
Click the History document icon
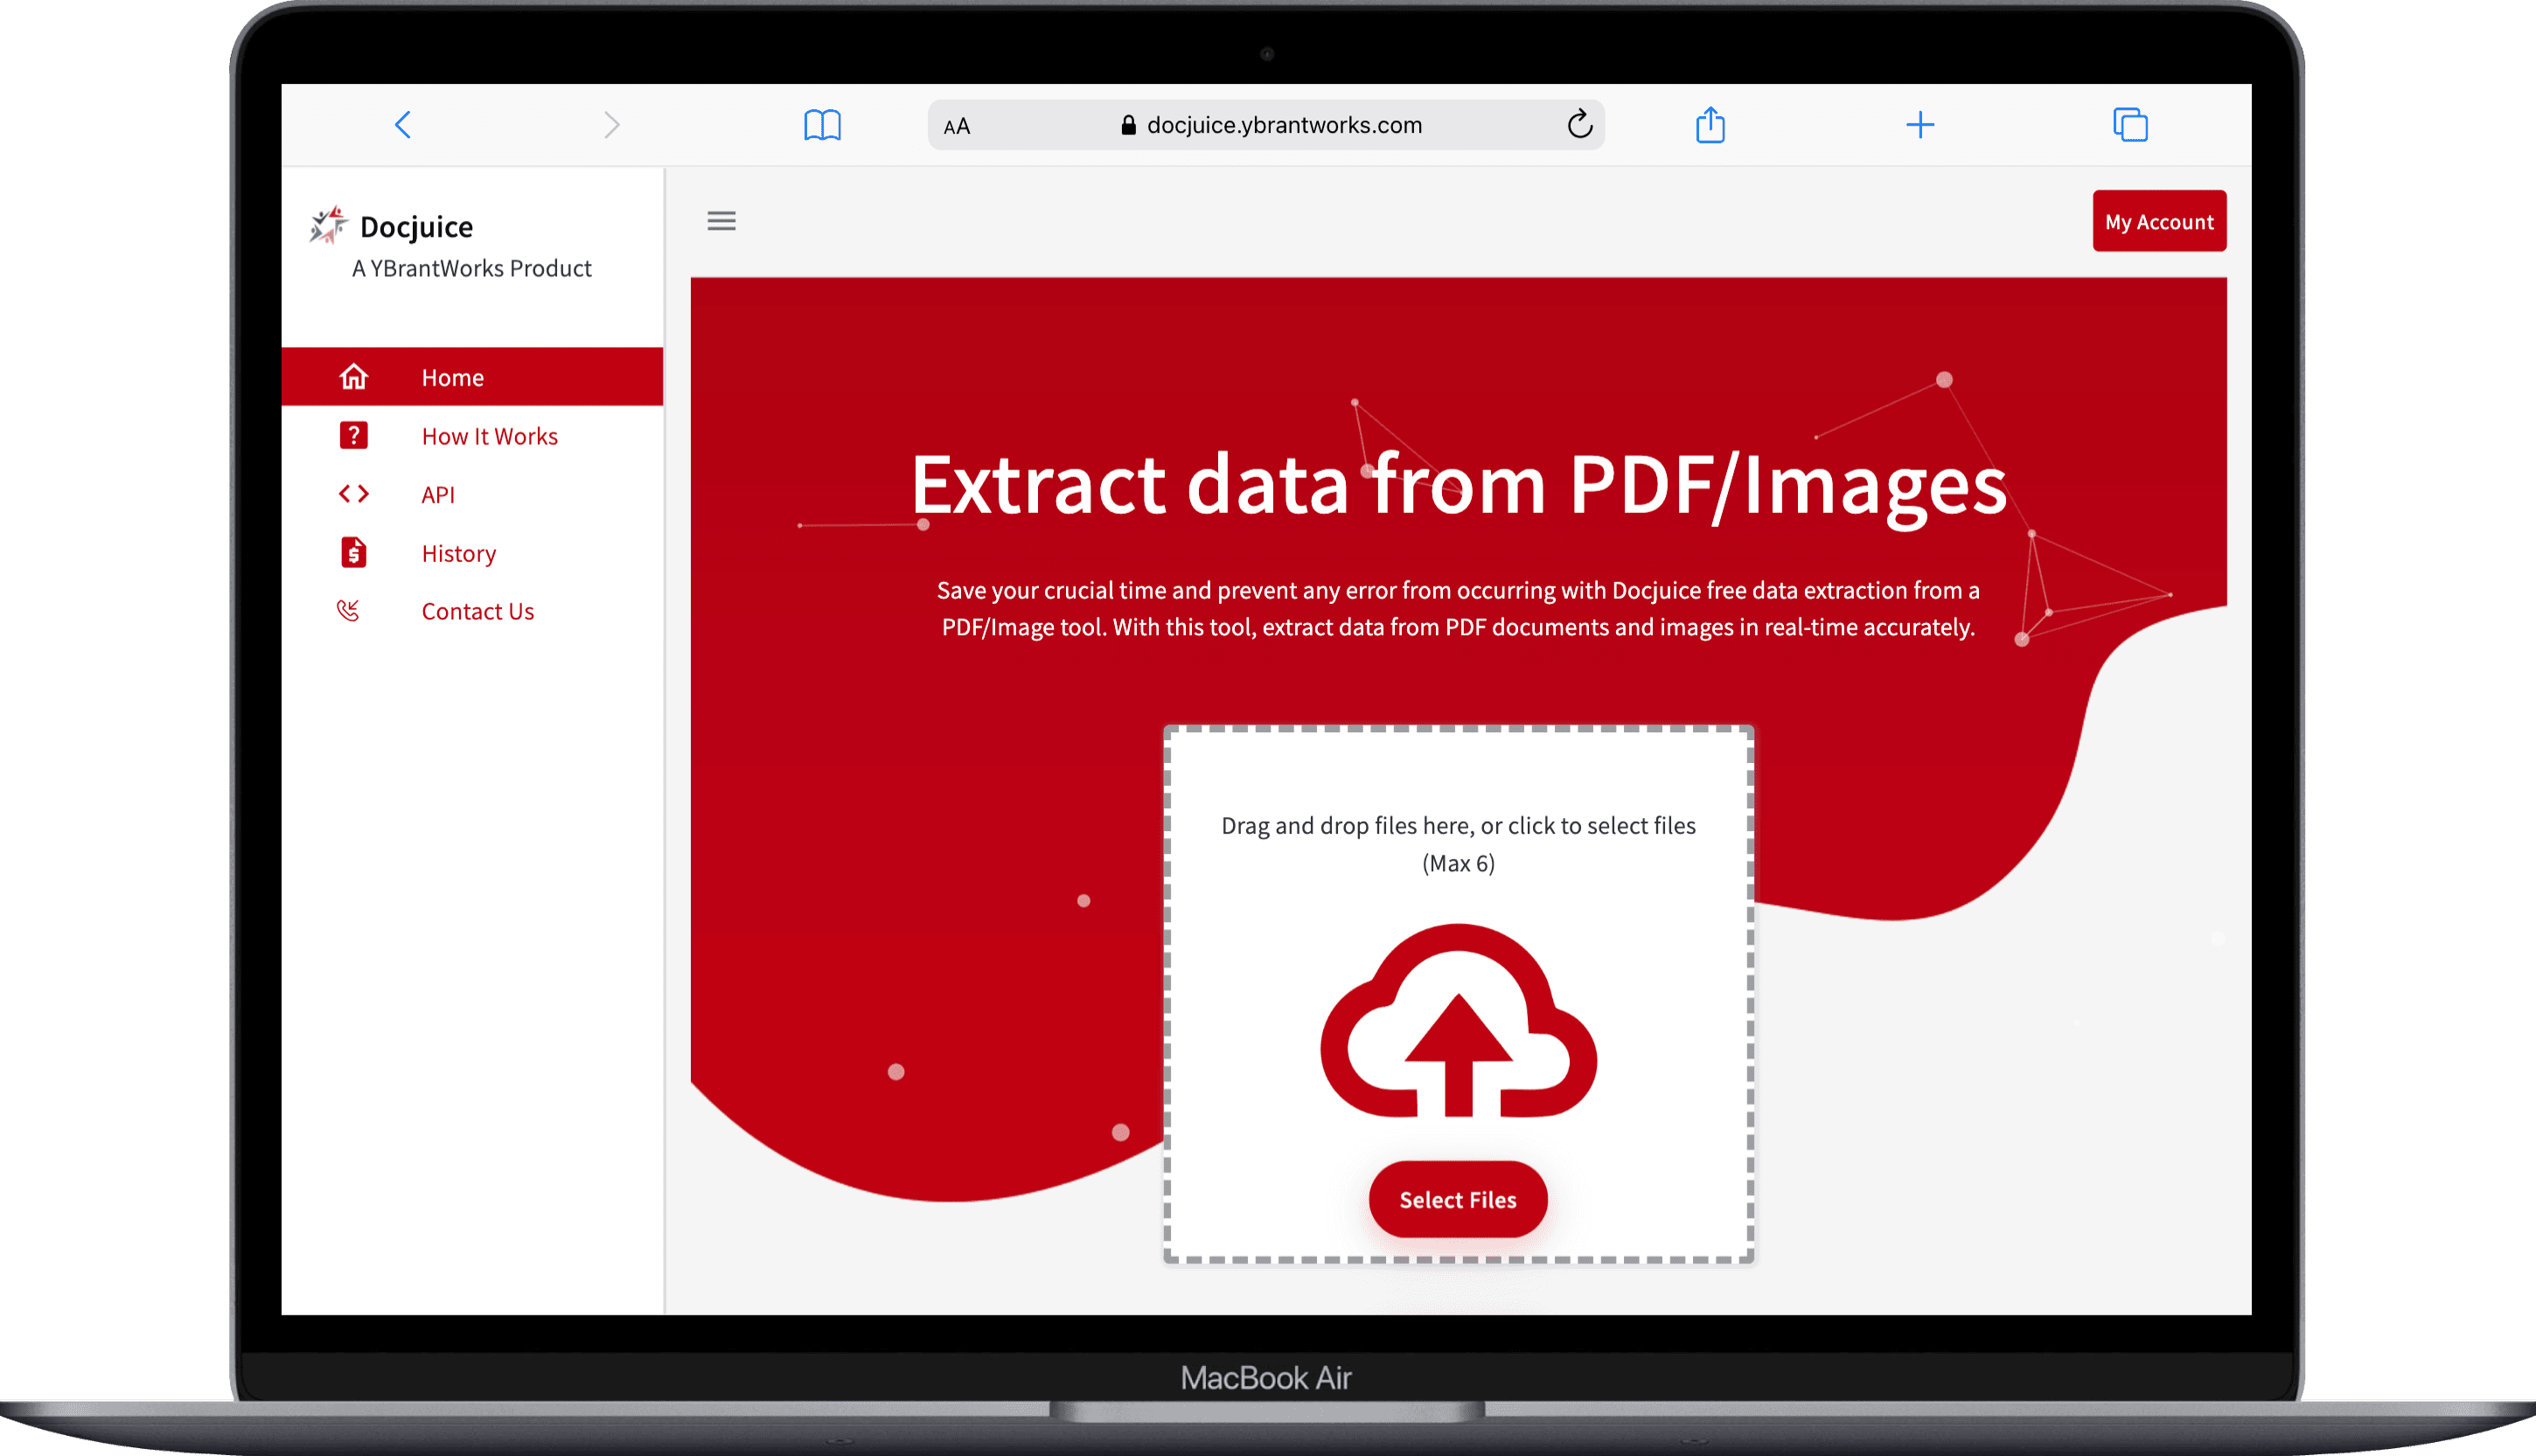(x=353, y=552)
